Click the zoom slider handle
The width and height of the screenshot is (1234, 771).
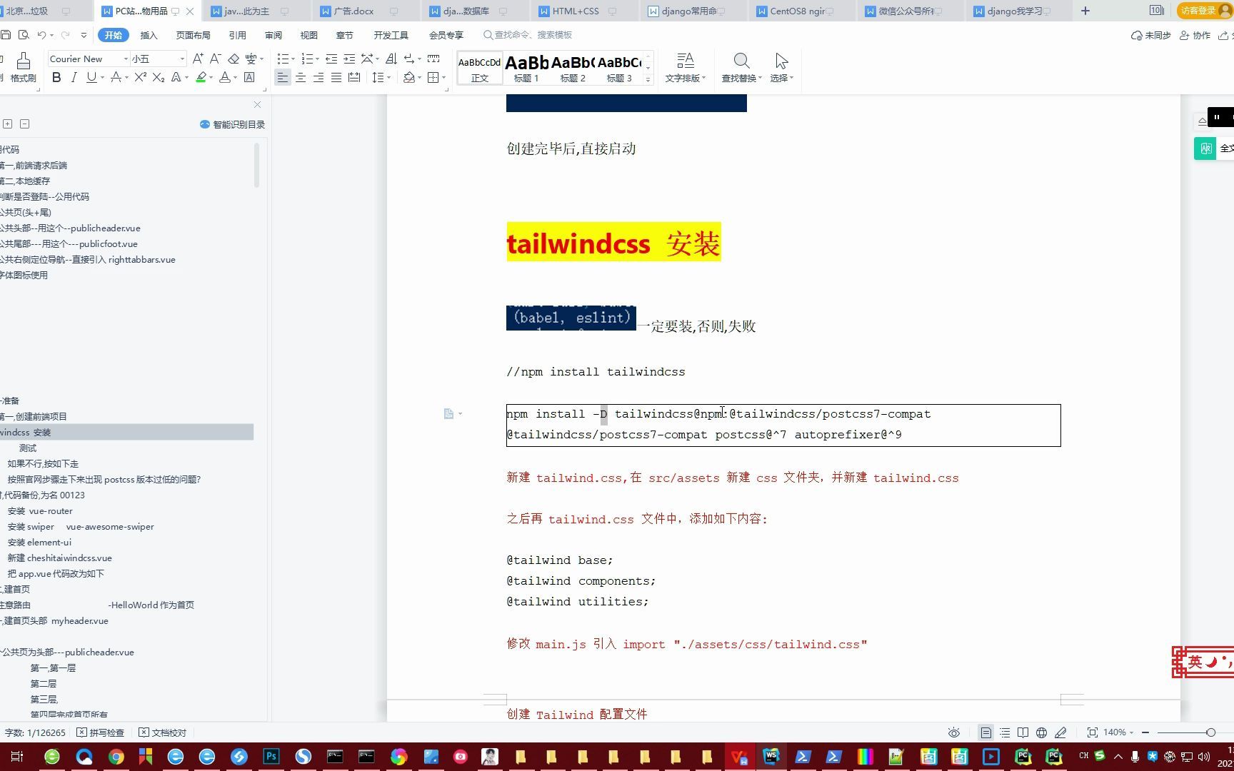coord(1210,732)
